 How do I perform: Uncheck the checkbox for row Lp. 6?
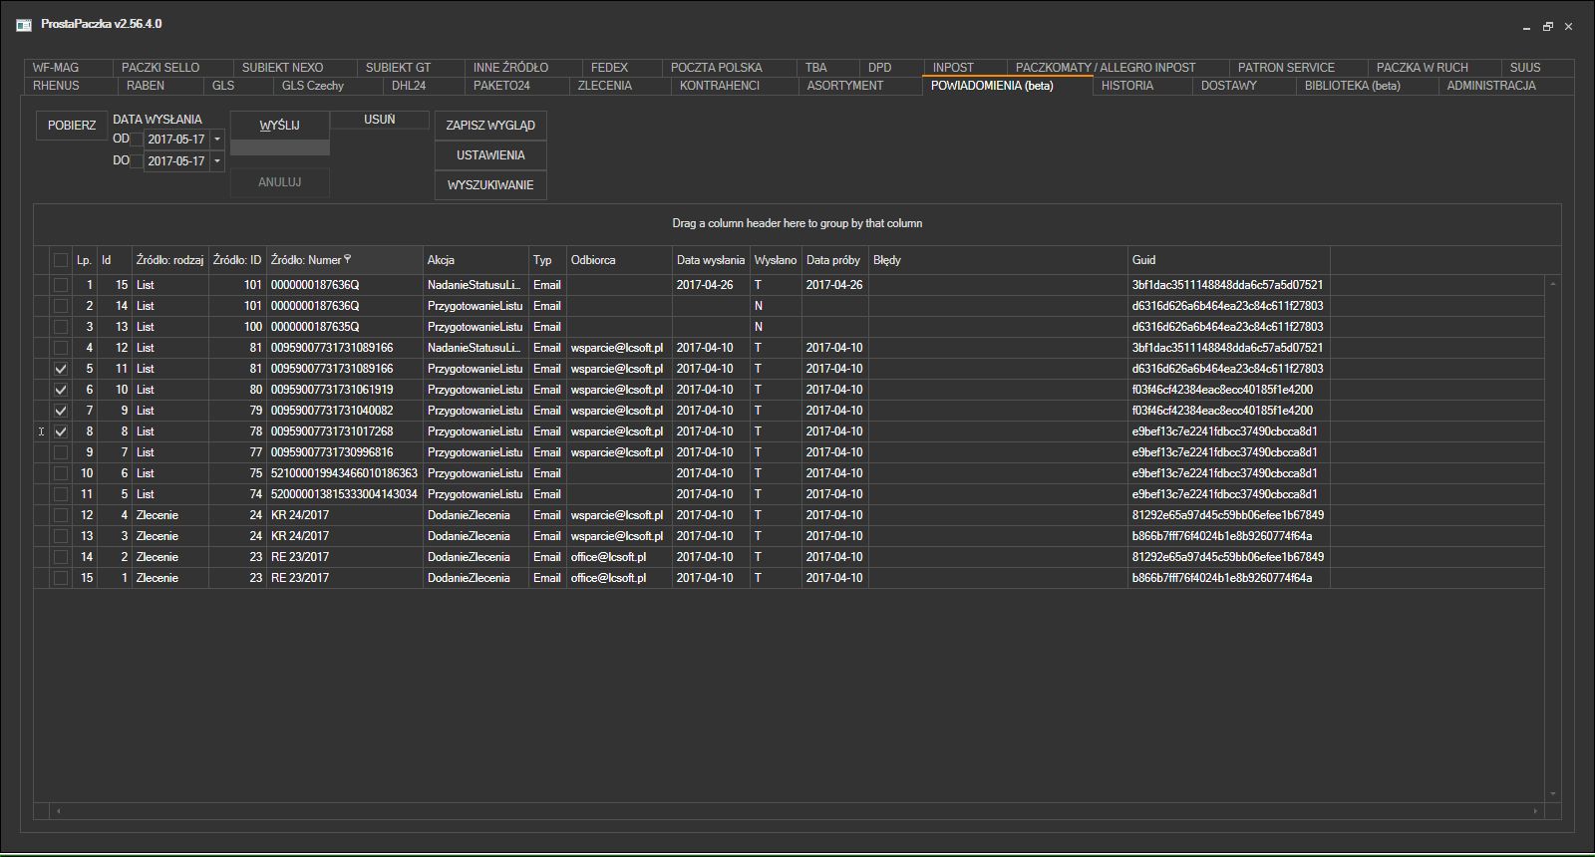(x=61, y=390)
